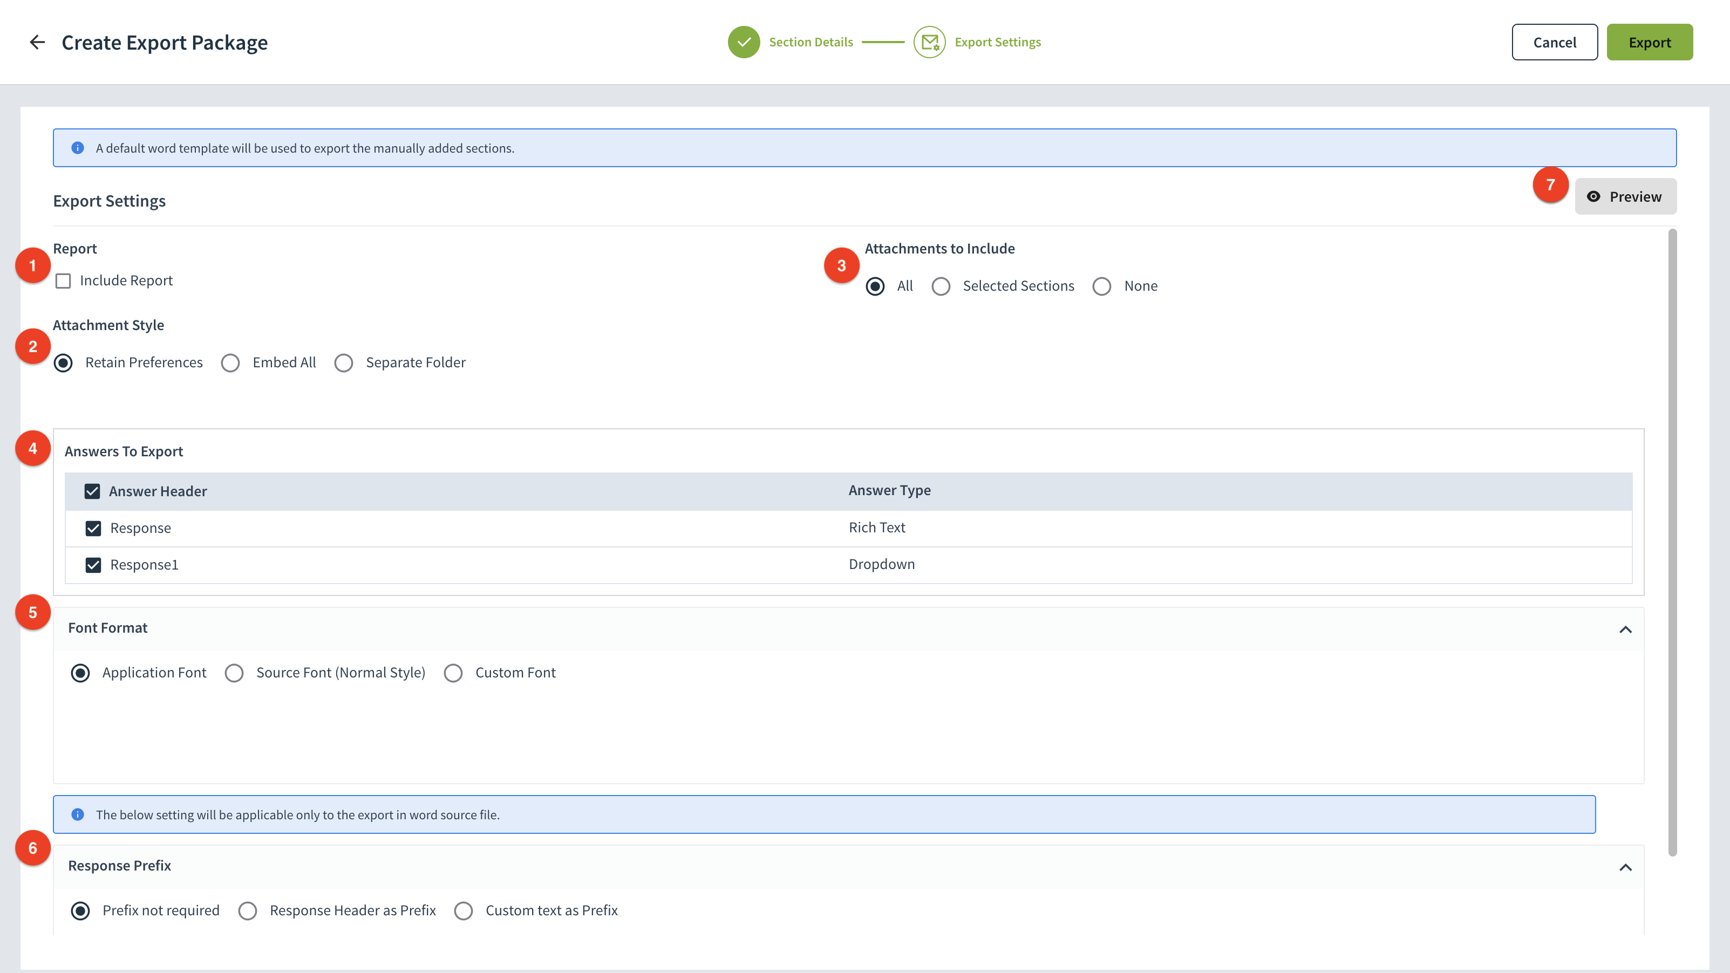Click red annotation marker number 4
The image size is (1730, 973).
click(33, 448)
